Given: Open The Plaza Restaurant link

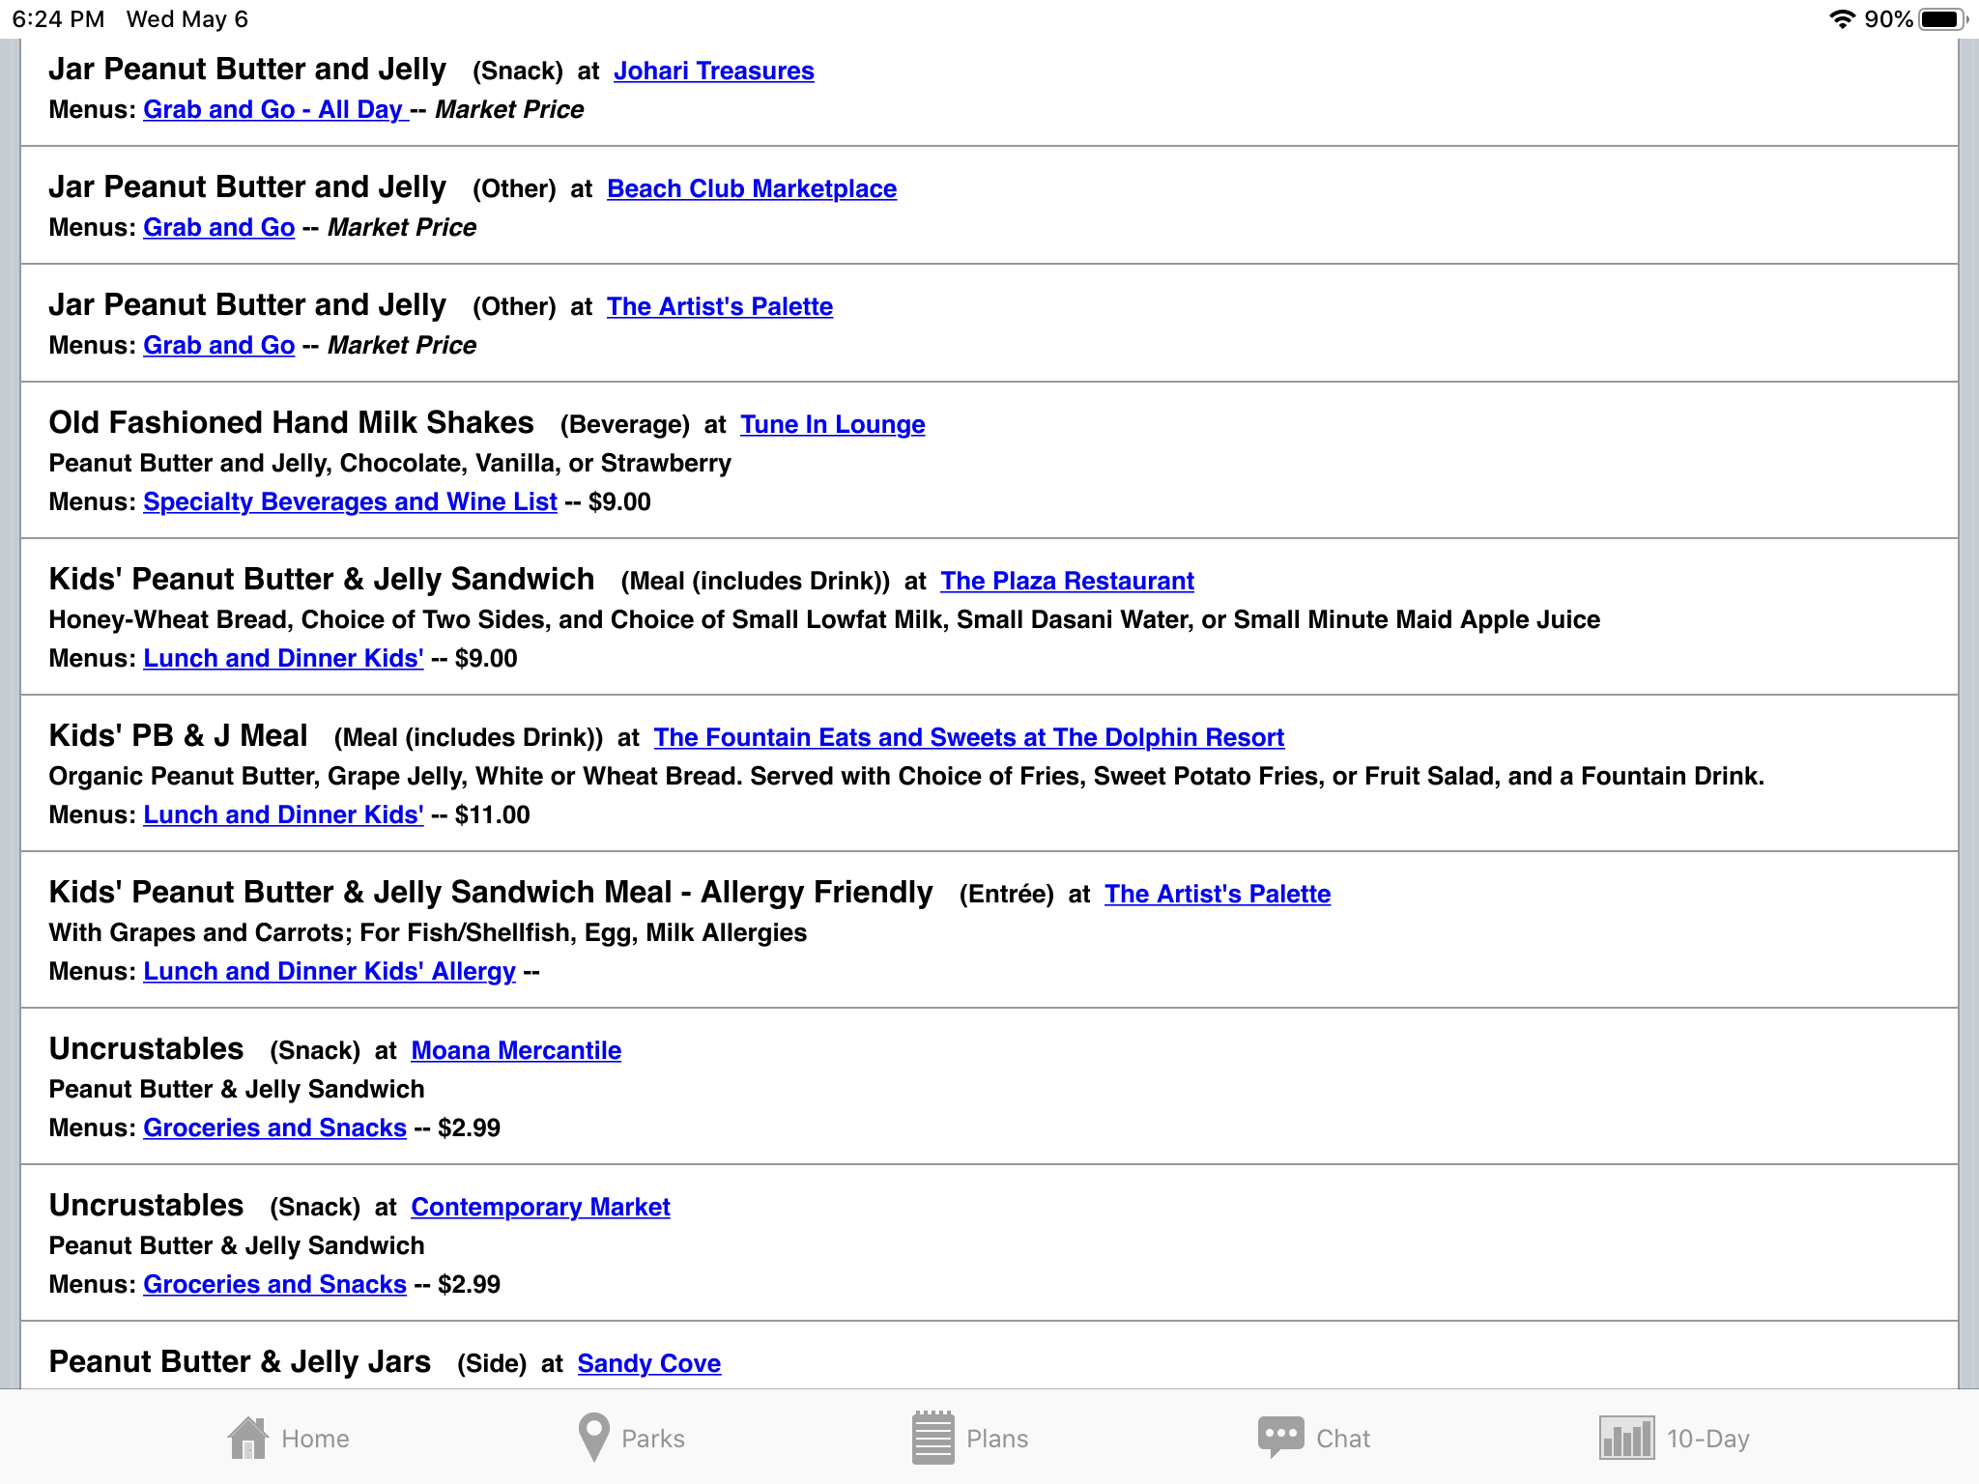Looking at the screenshot, I should pos(1067,581).
